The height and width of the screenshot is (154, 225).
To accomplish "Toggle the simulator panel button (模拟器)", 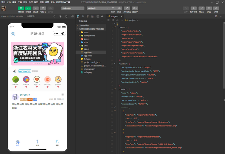I will pyautogui.click(x=21, y=8).
